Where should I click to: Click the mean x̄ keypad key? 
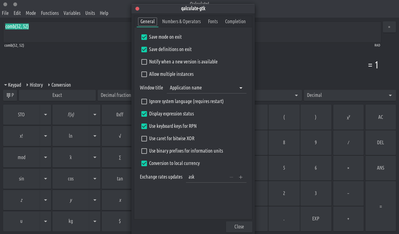pyautogui.click(x=71, y=157)
